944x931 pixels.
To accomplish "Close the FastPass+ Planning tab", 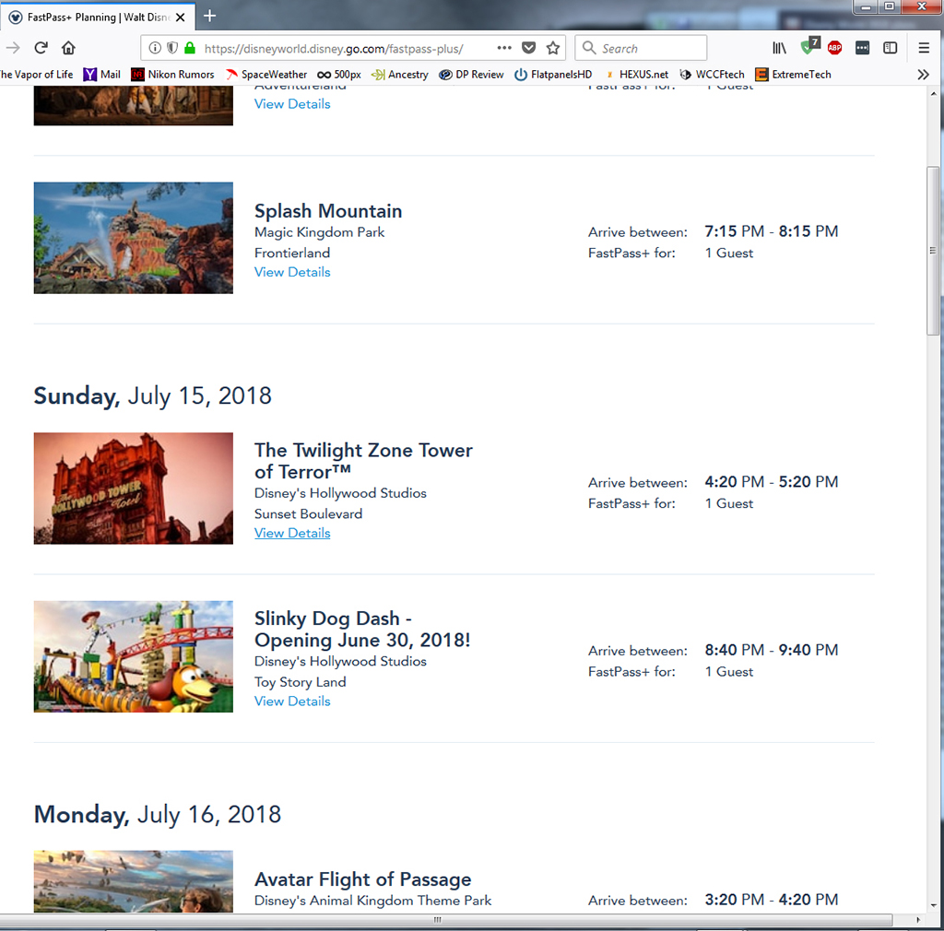I will click(180, 18).
